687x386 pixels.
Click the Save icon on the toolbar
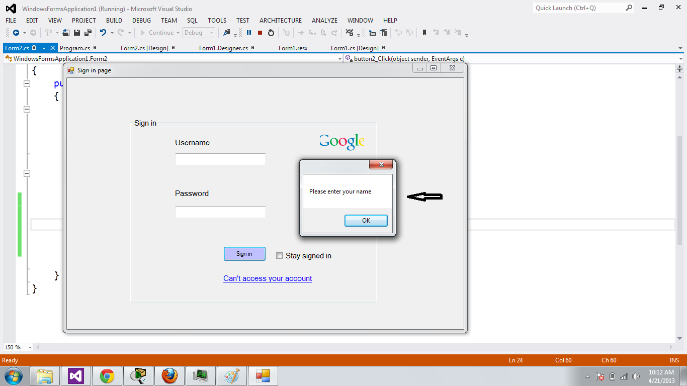point(76,33)
